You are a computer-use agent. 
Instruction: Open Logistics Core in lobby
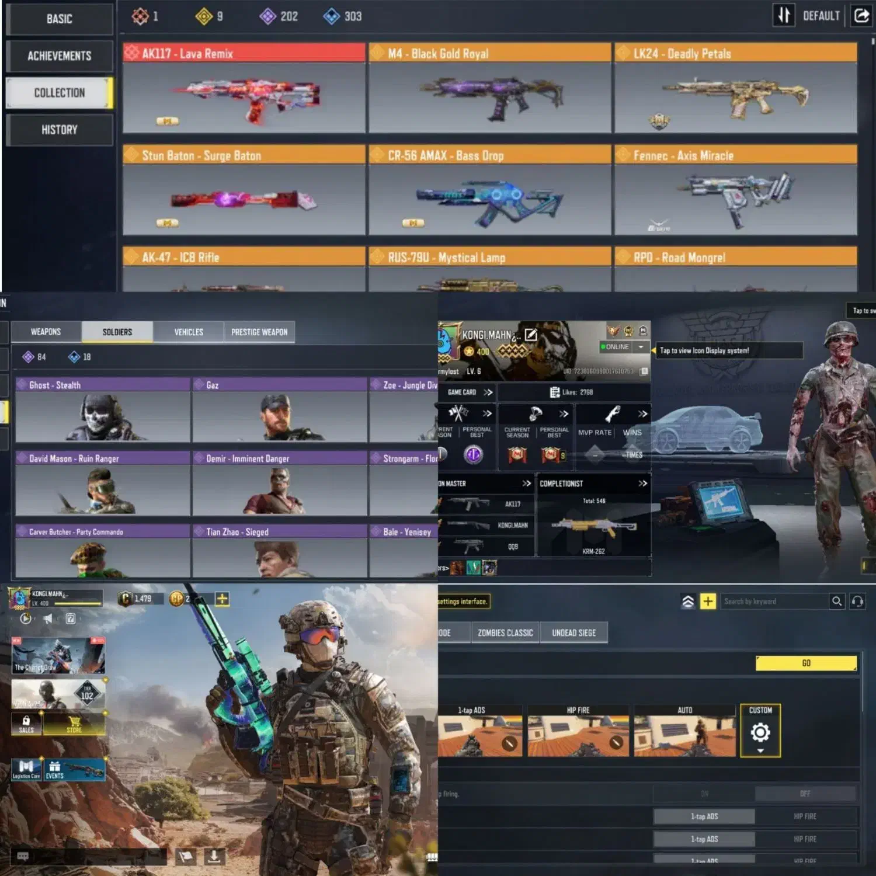tap(26, 770)
